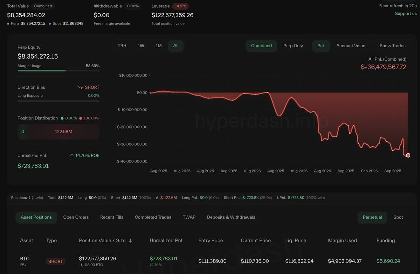The width and height of the screenshot is (420, 274).
Task: Click the green long distribution dot
Action: [62, 118]
